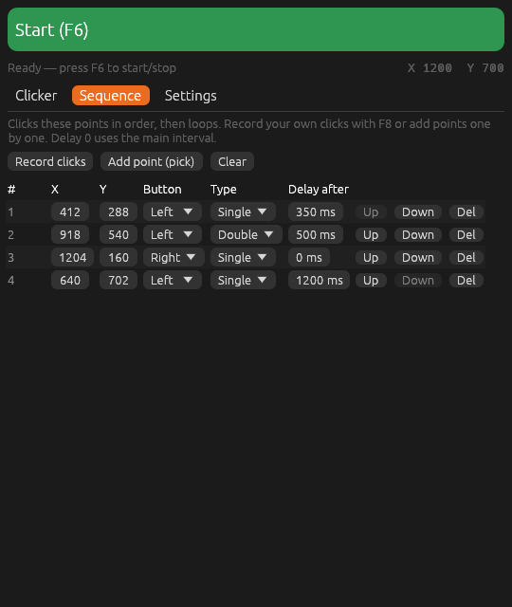Open Type dropdown in row 4
This screenshot has height=607, width=512.
[243, 281]
